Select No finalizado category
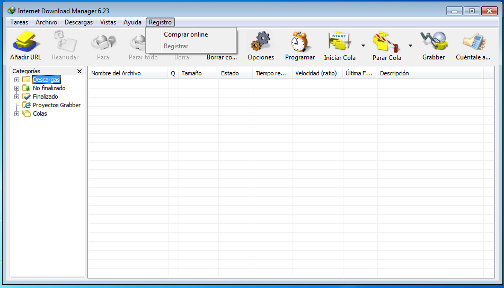Screen dimensions: 504x288 49,88
